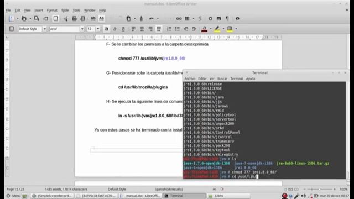Open Background Color dropdown arrow

[x=236, y=29]
